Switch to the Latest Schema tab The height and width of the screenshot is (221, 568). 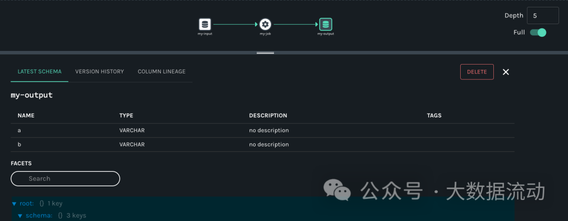pos(39,71)
